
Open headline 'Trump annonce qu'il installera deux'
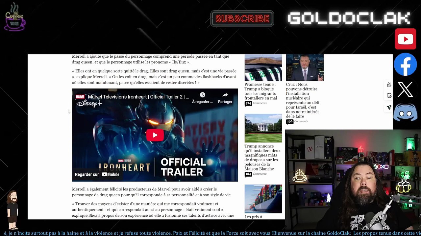(x=262, y=157)
